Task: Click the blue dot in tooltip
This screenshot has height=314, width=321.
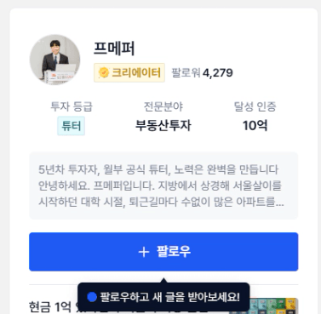Action: pos(92,297)
